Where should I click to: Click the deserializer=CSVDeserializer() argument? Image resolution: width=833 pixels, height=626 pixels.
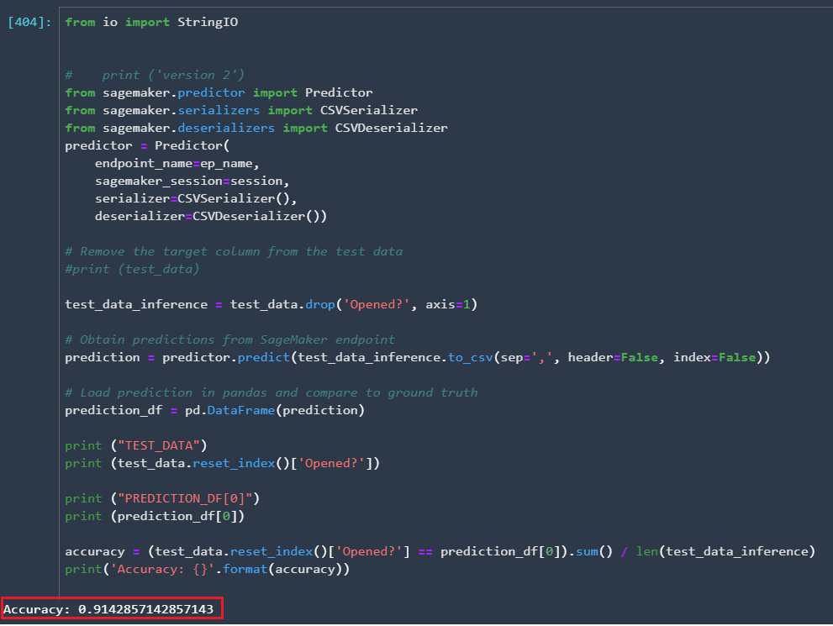point(211,216)
